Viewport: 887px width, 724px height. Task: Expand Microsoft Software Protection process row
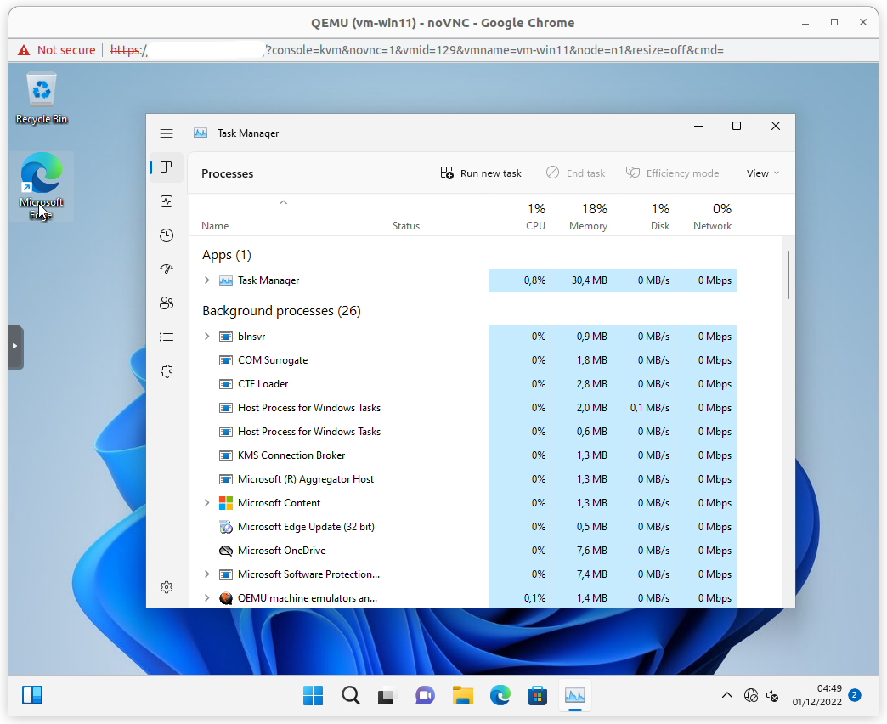(x=207, y=574)
